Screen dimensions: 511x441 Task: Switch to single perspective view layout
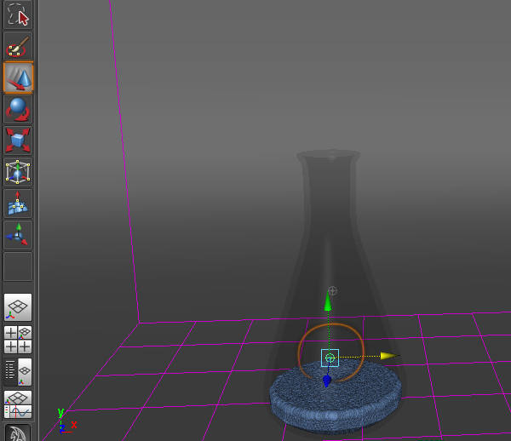coord(18,306)
